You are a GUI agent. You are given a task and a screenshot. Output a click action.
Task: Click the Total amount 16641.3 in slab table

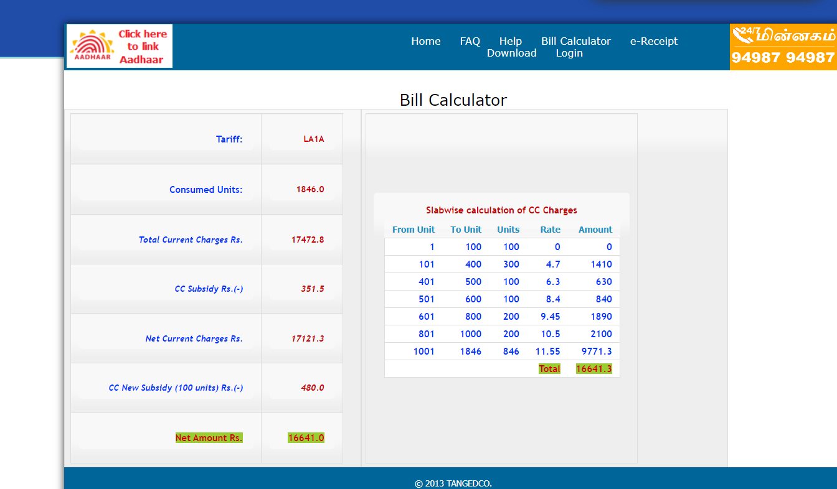593,369
